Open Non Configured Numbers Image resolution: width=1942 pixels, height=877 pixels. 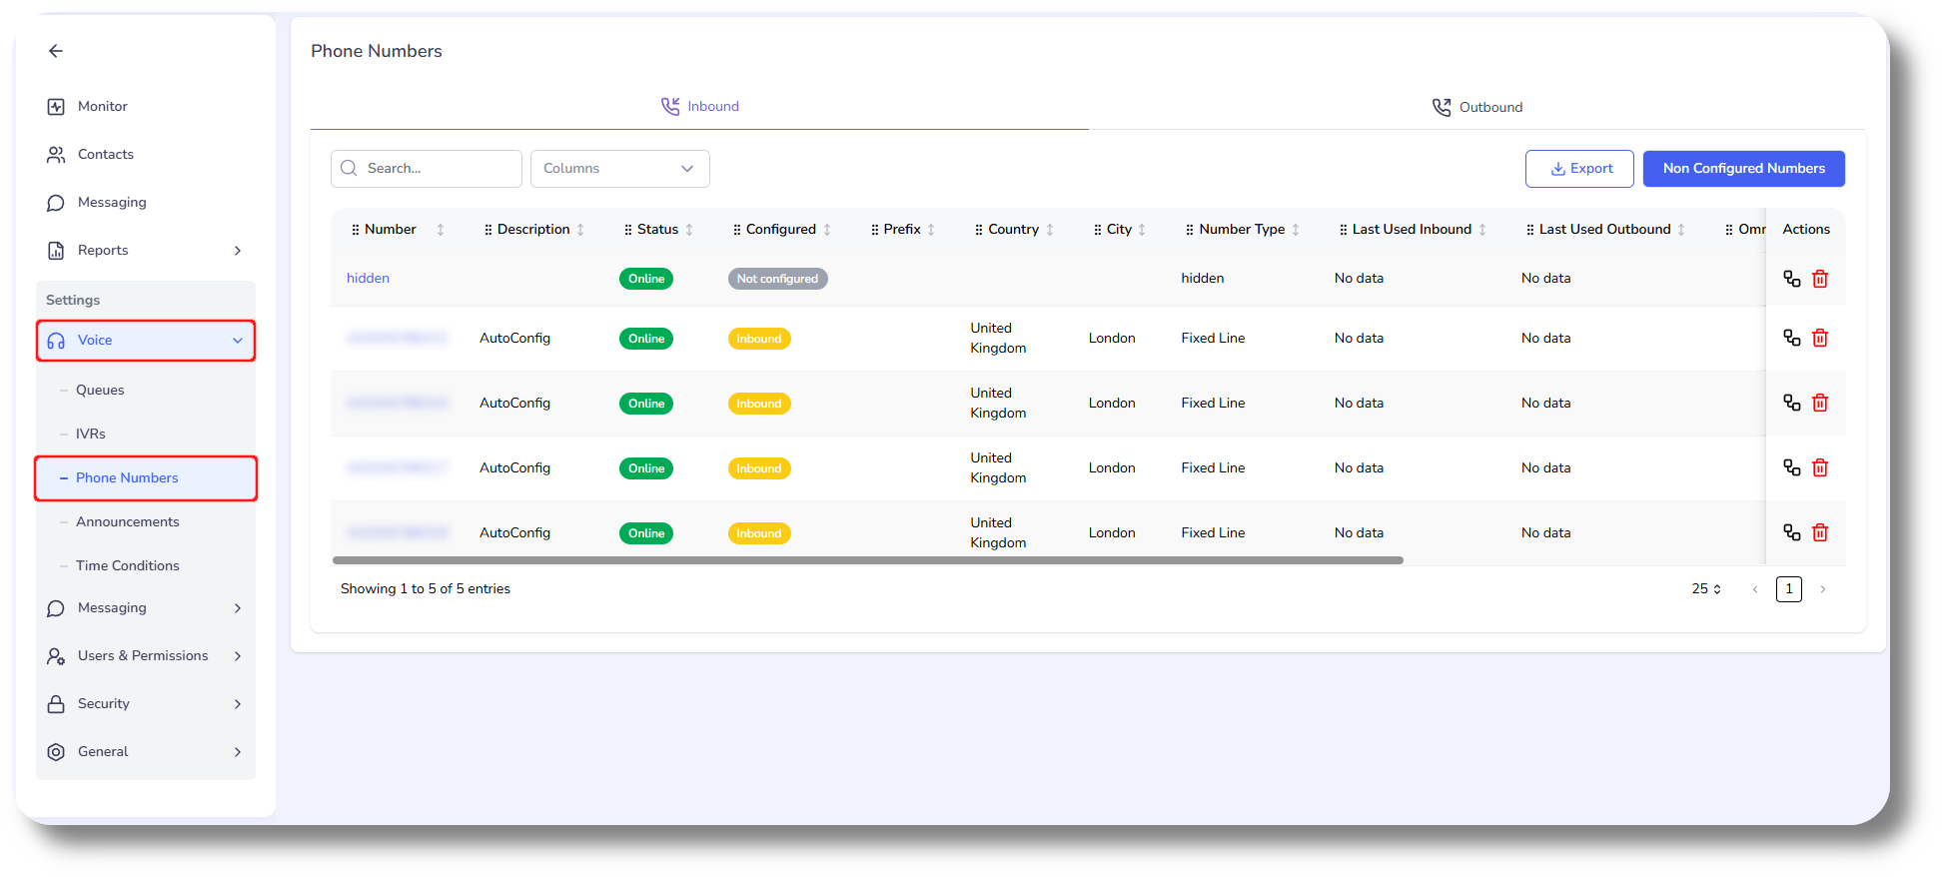click(x=1743, y=169)
